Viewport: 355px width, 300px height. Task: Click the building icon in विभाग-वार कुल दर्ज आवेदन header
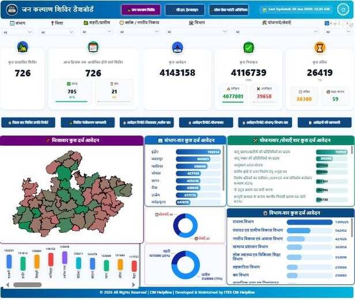click(265, 213)
